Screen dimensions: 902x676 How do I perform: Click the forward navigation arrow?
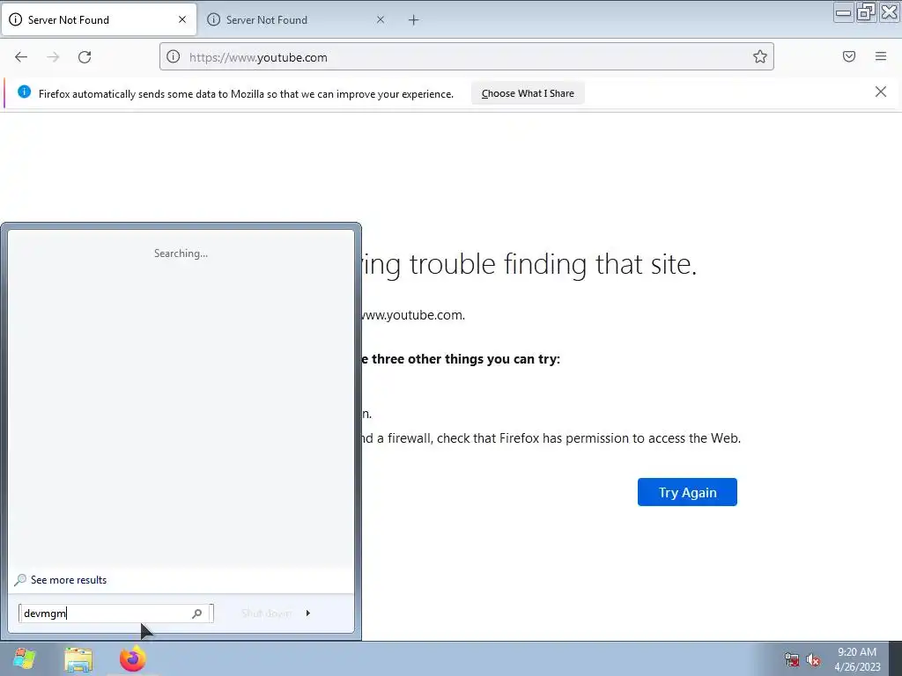53,57
